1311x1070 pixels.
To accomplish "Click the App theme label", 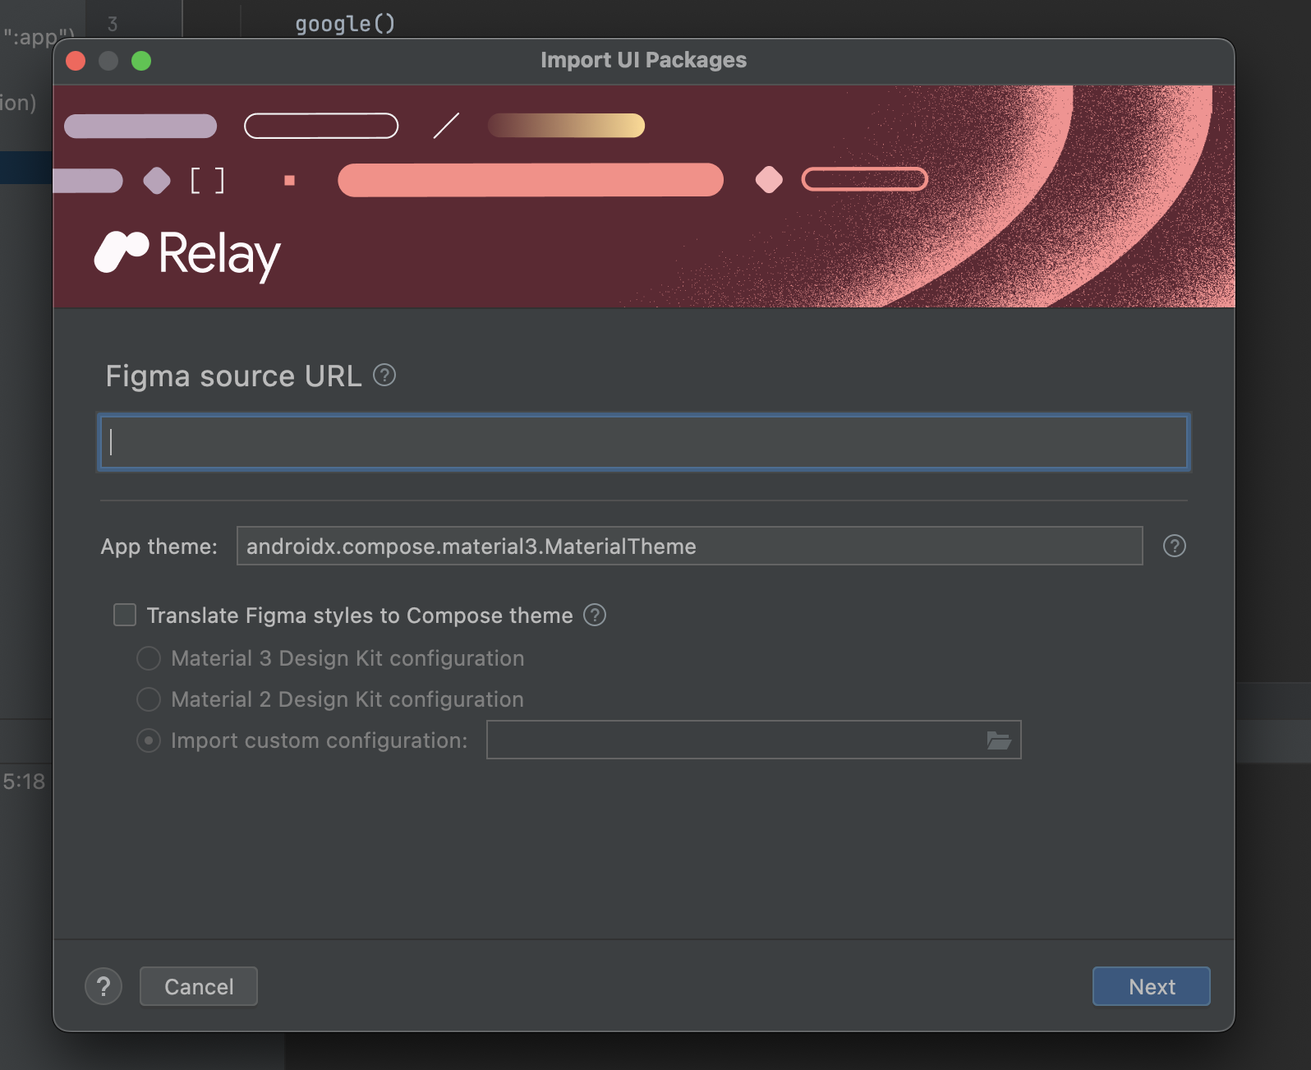I will 159,547.
